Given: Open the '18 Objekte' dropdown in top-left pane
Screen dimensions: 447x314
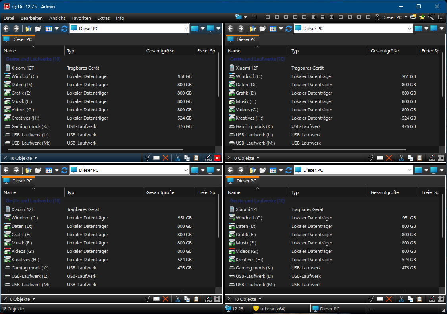Looking at the screenshot, I should (x=35, y=158).
